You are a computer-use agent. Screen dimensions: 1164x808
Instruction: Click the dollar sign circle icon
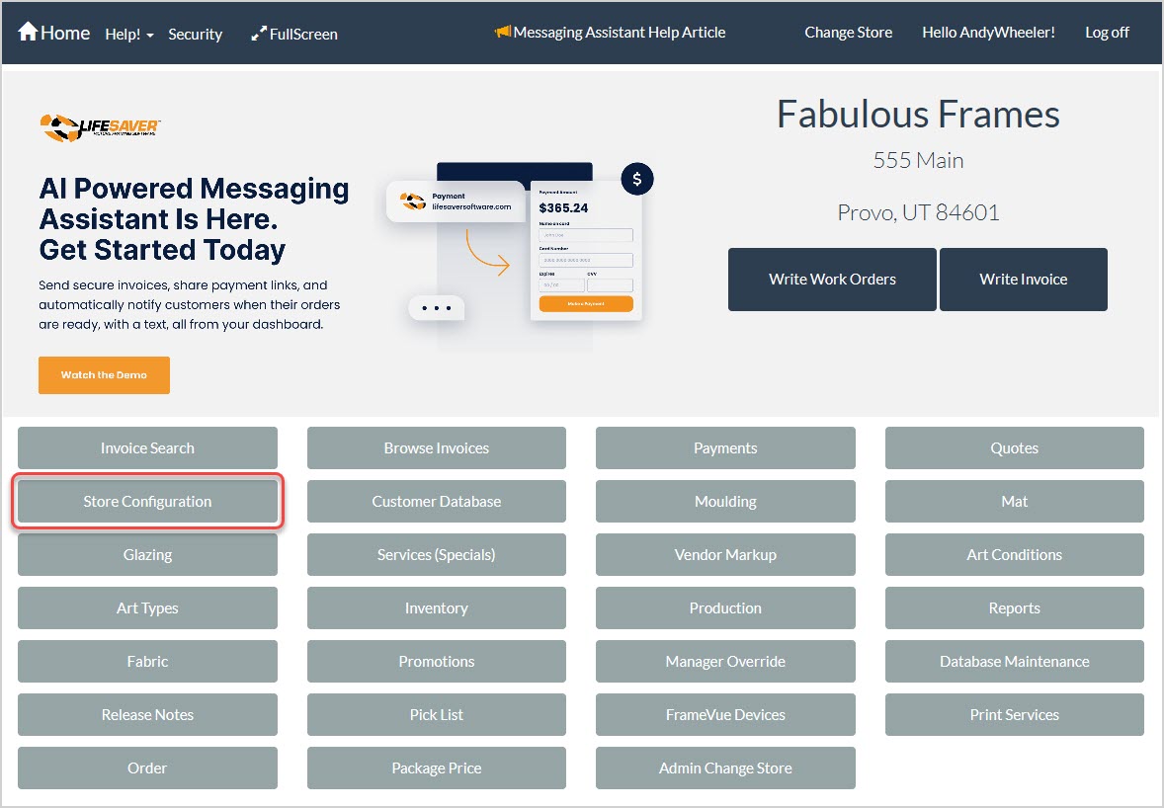pyautogui.click(x=637, y=179)
